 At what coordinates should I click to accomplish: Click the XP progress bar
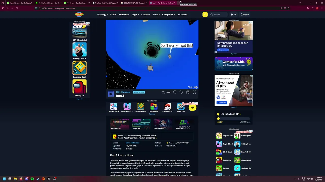pyautogui.click(x=234, y=119)
